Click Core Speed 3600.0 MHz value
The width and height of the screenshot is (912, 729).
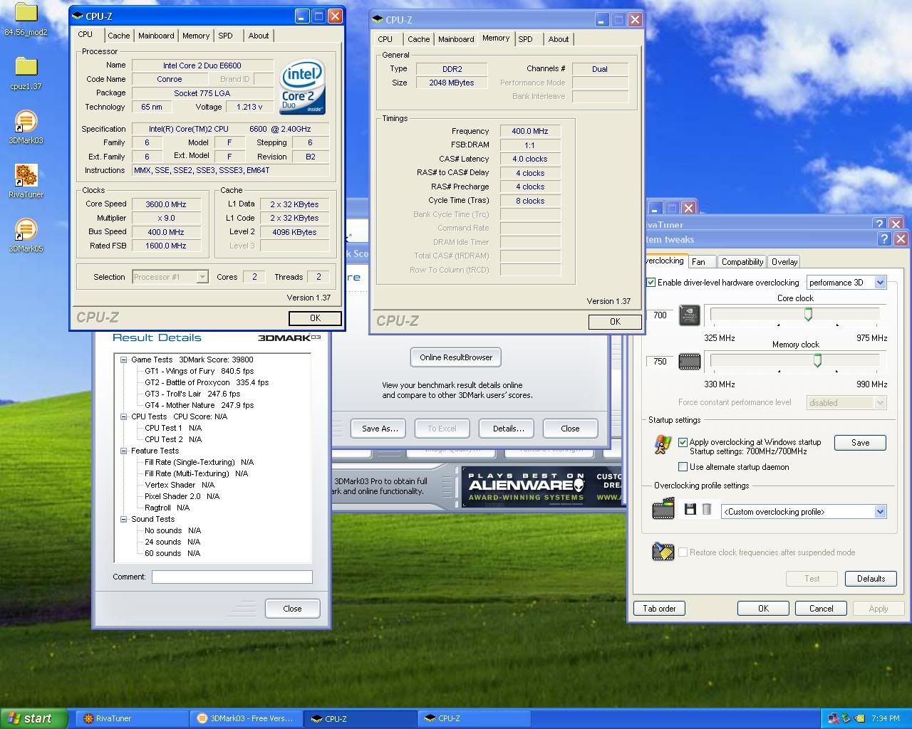(x=166, y=204)
